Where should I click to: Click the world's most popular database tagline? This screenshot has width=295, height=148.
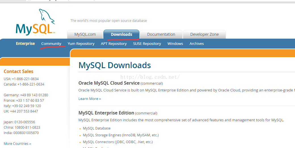(108, 20)
